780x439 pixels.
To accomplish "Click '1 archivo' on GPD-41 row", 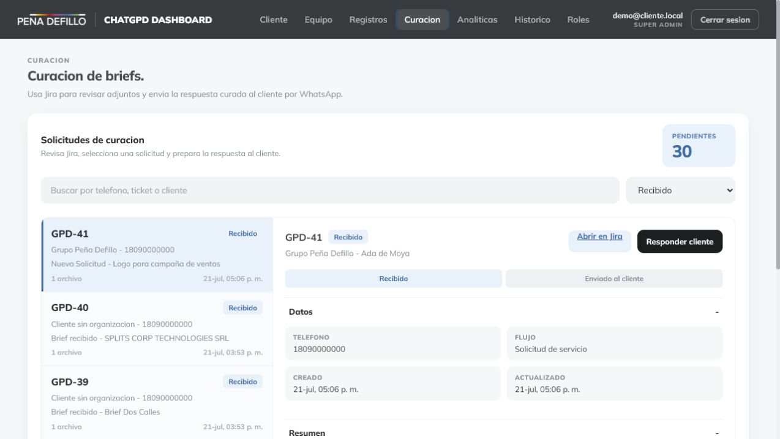I will (x=66, y=279).
